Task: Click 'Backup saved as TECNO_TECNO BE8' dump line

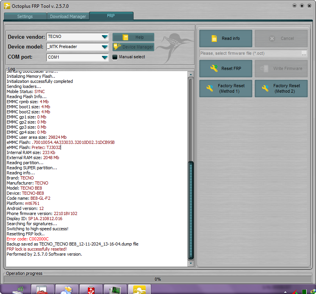Action: point(73,244)
